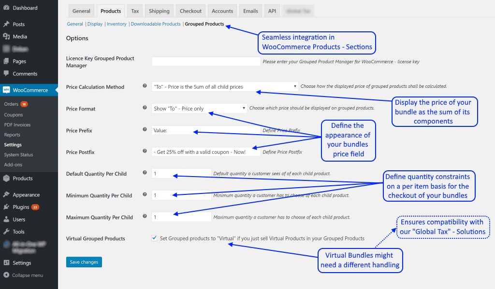The image size is (495, 289).
Task: Click the Minimum Quantity Per Child field
Action: coord(181,195)
